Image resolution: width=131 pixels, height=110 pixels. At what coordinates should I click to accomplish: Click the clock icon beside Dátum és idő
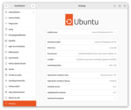[x=6, y=98]
